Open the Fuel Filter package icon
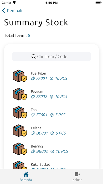The image size is (103, 184). point(20,76)
